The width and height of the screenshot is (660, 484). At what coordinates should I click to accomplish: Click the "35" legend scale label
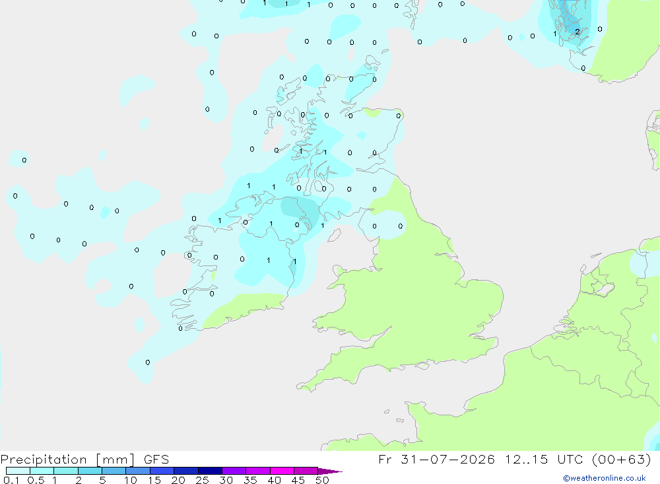(x=250, y=480)
